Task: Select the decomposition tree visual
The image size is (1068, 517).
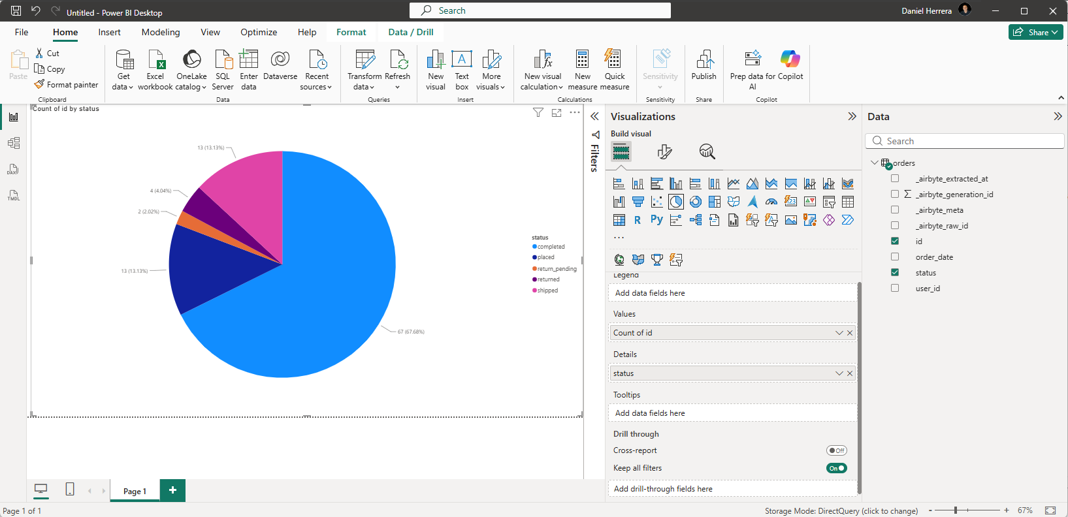Action: point(696,220)
